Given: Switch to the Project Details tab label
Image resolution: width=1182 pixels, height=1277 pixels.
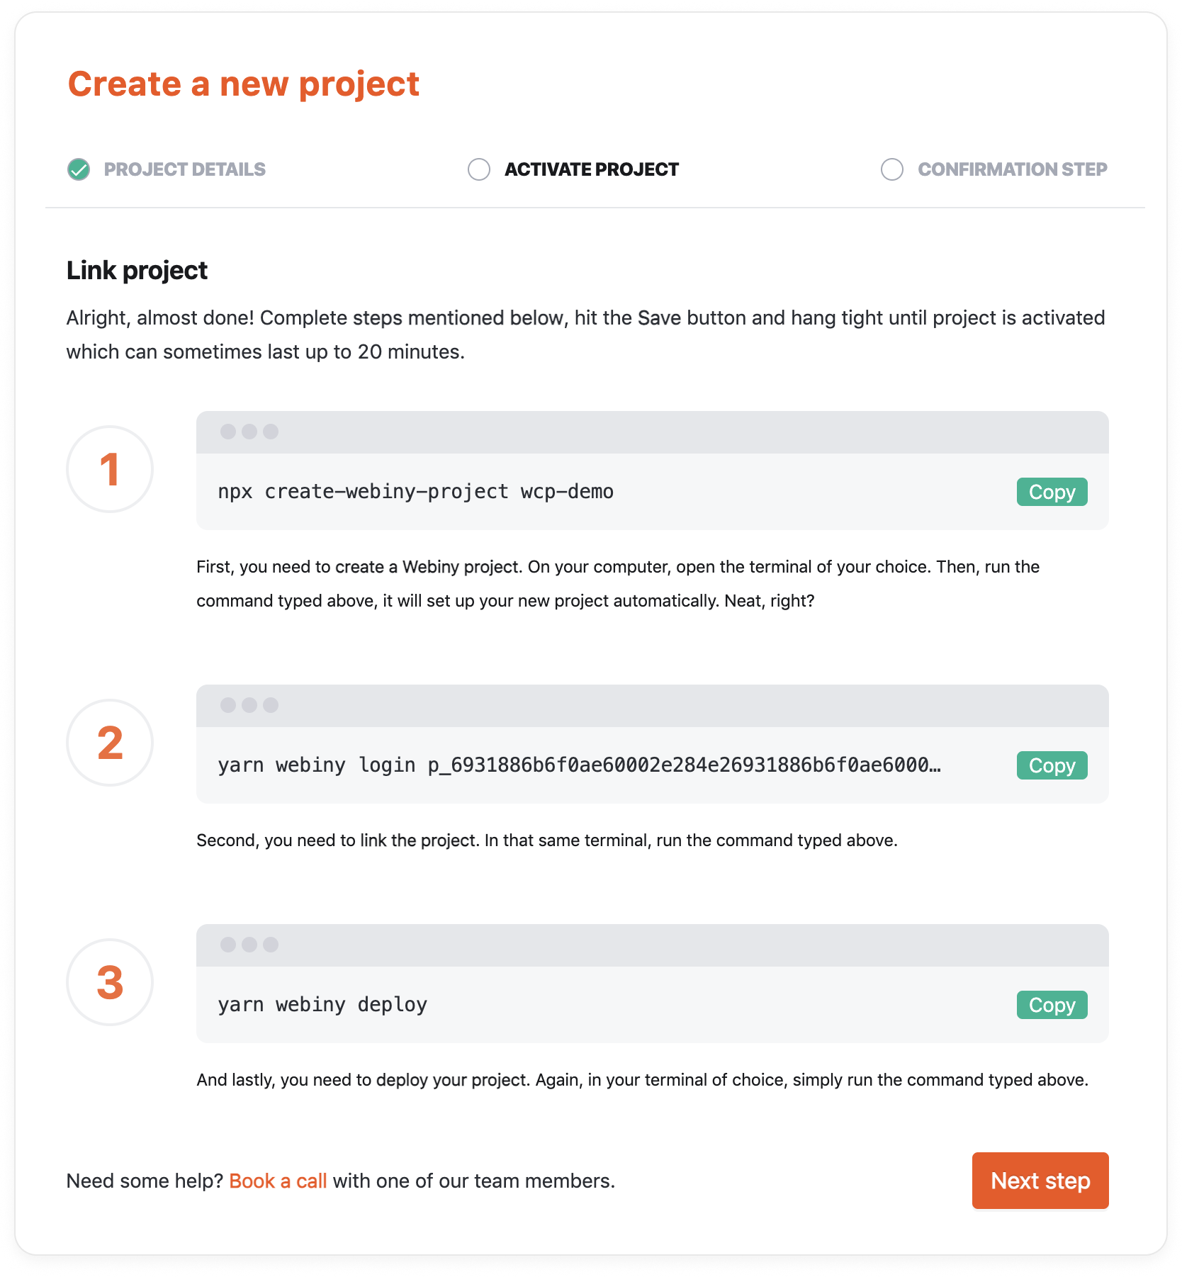Looking at the screenshot, I should point(184,169).
